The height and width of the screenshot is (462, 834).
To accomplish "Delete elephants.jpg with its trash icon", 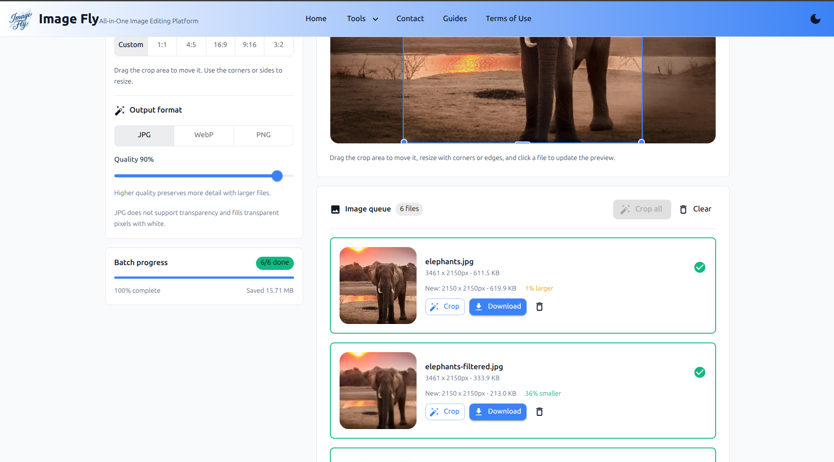I will point(539,306).
